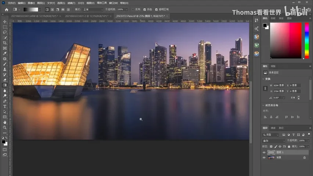Open the 图像(I) menu

pyautogui.click(x=31, y=3)
